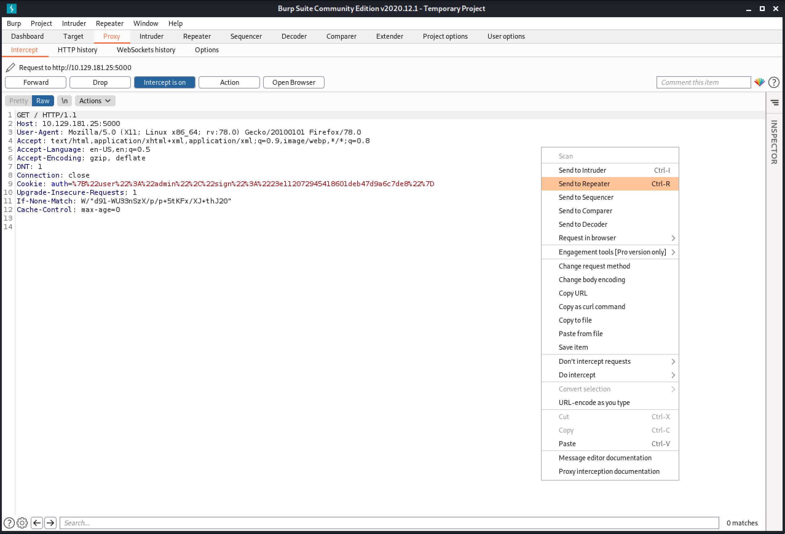Go to next search match arrow

(x=50, y=523)
